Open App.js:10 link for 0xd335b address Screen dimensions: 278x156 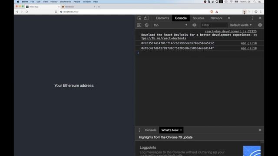point(248,43)
